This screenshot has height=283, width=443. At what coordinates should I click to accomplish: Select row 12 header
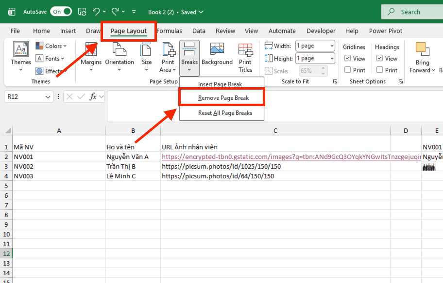point(6,254)
